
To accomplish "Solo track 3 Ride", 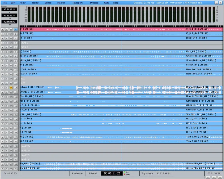I will pyautogui.click(x=6, y=38).
